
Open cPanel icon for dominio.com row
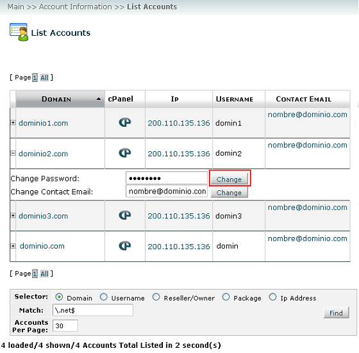pos(125,246)
